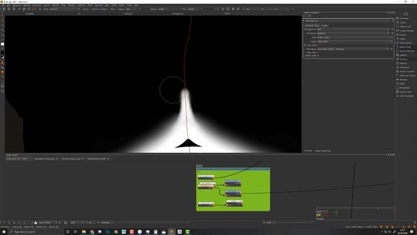Viewport: 417px width, 235px height.
Task: Open the Mode Normal blend dropdown
Action: tap(65, 9)
